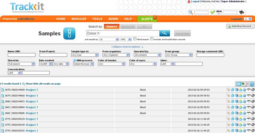Open the Color of eyes dropdown
255x133 pixels.
pos(143,64)
